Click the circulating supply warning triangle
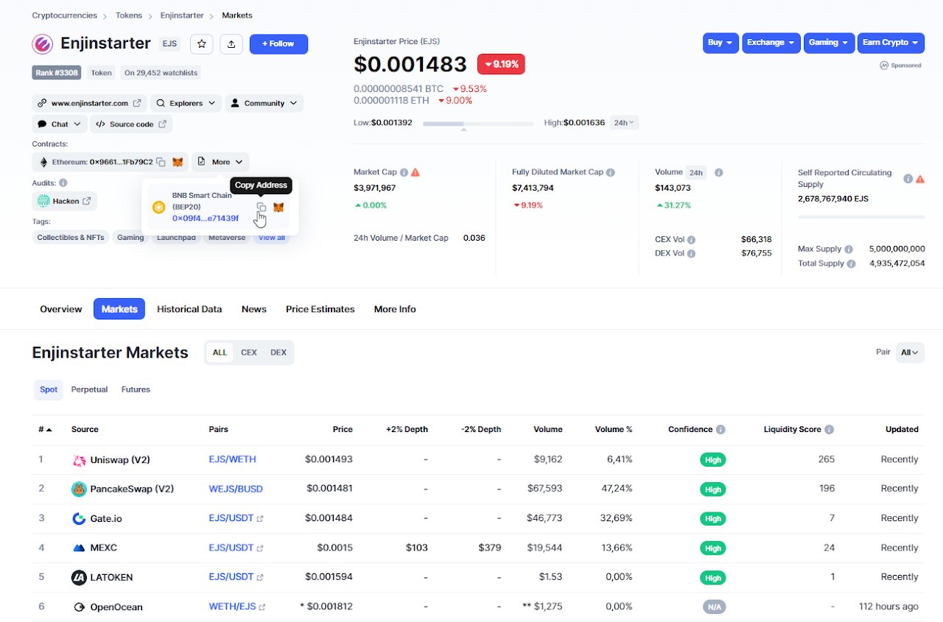This screenshot has width=943, height=622. coord(920,178)
